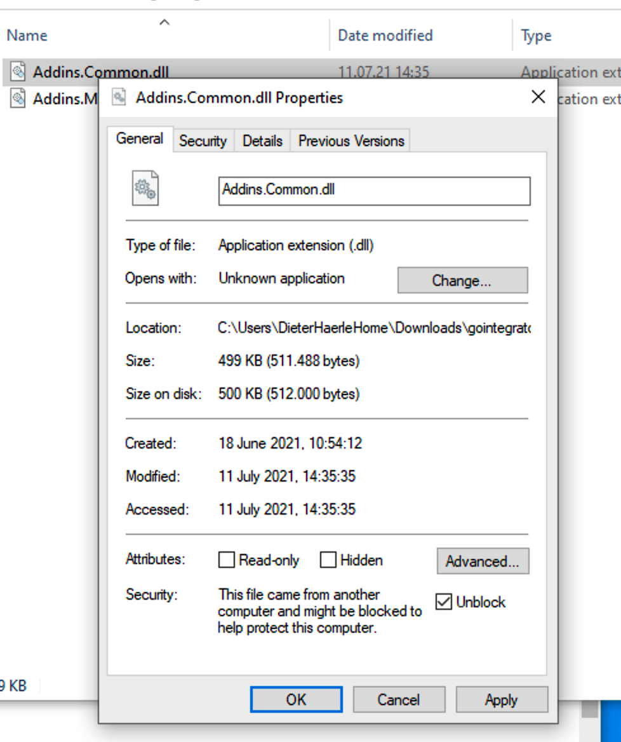Image resolution: width=621 pixels, height=742 pixels.
Task: Click the Modified date value 11 July 2021
Action: point(286,476)
